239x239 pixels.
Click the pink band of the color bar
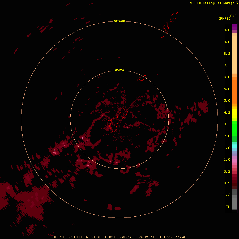(x=234, y=161)
